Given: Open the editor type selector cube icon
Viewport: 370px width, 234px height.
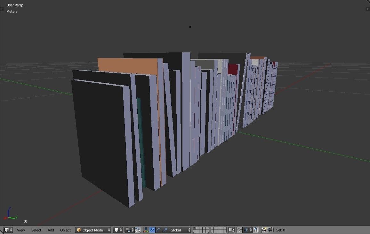Looking at the screenshot, I should click(x=8, y=230).
